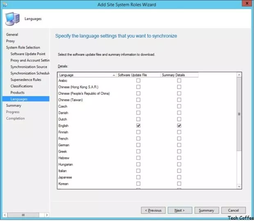Click the computer icon beside the Languages header

point(13,19)
